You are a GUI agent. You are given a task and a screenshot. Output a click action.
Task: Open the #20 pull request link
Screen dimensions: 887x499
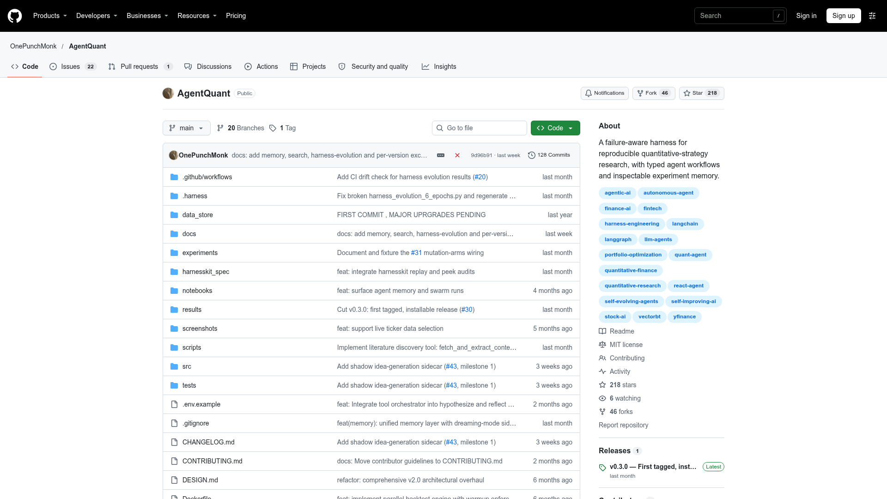[480, 177]
